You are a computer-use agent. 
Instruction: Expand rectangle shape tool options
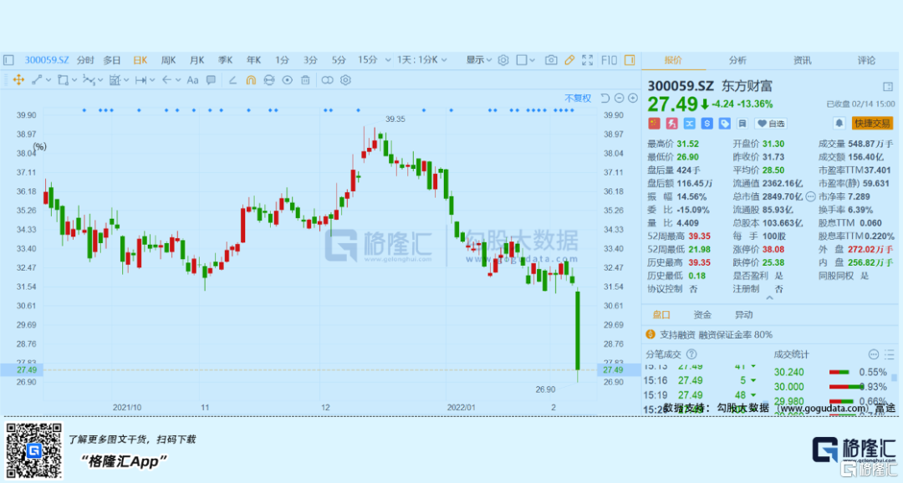(x=74, y=80)
